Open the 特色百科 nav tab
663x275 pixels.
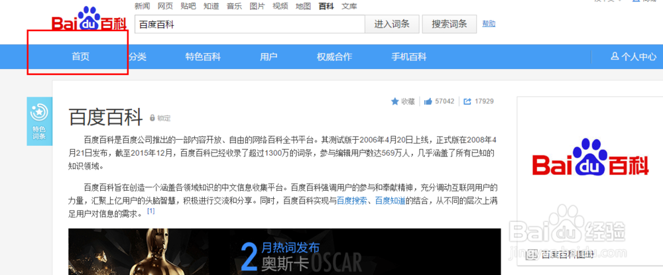click(x=203, y=56)
